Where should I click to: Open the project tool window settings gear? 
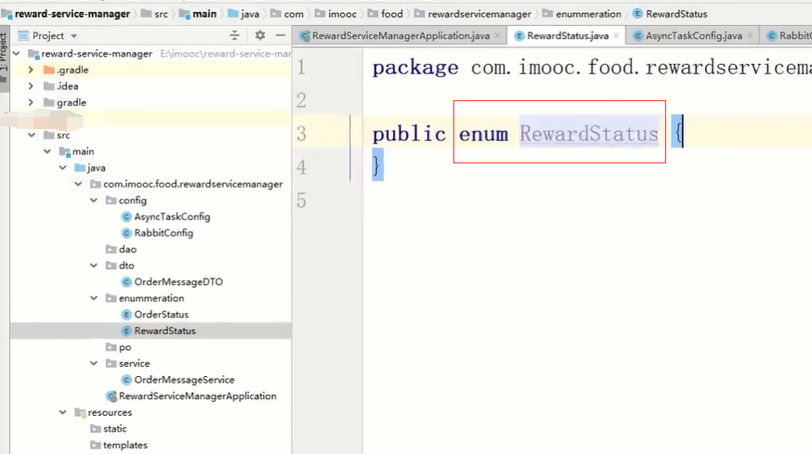(x=260, y=35)
